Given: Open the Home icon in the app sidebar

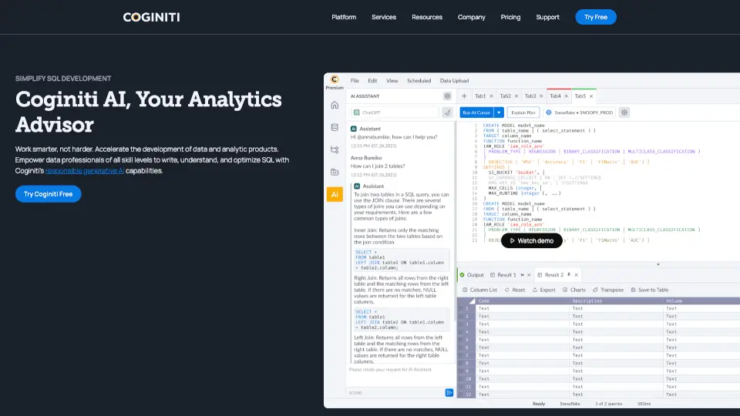Looking at the screenshot, I should (335, 105).
